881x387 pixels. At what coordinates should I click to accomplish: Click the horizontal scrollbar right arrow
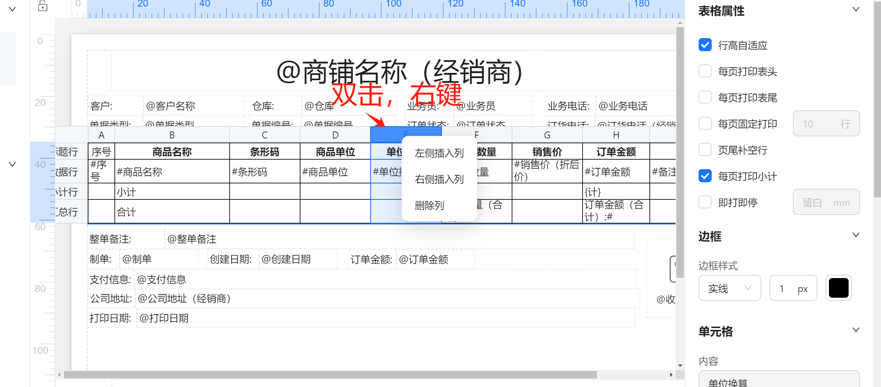[x=671, y=375]
